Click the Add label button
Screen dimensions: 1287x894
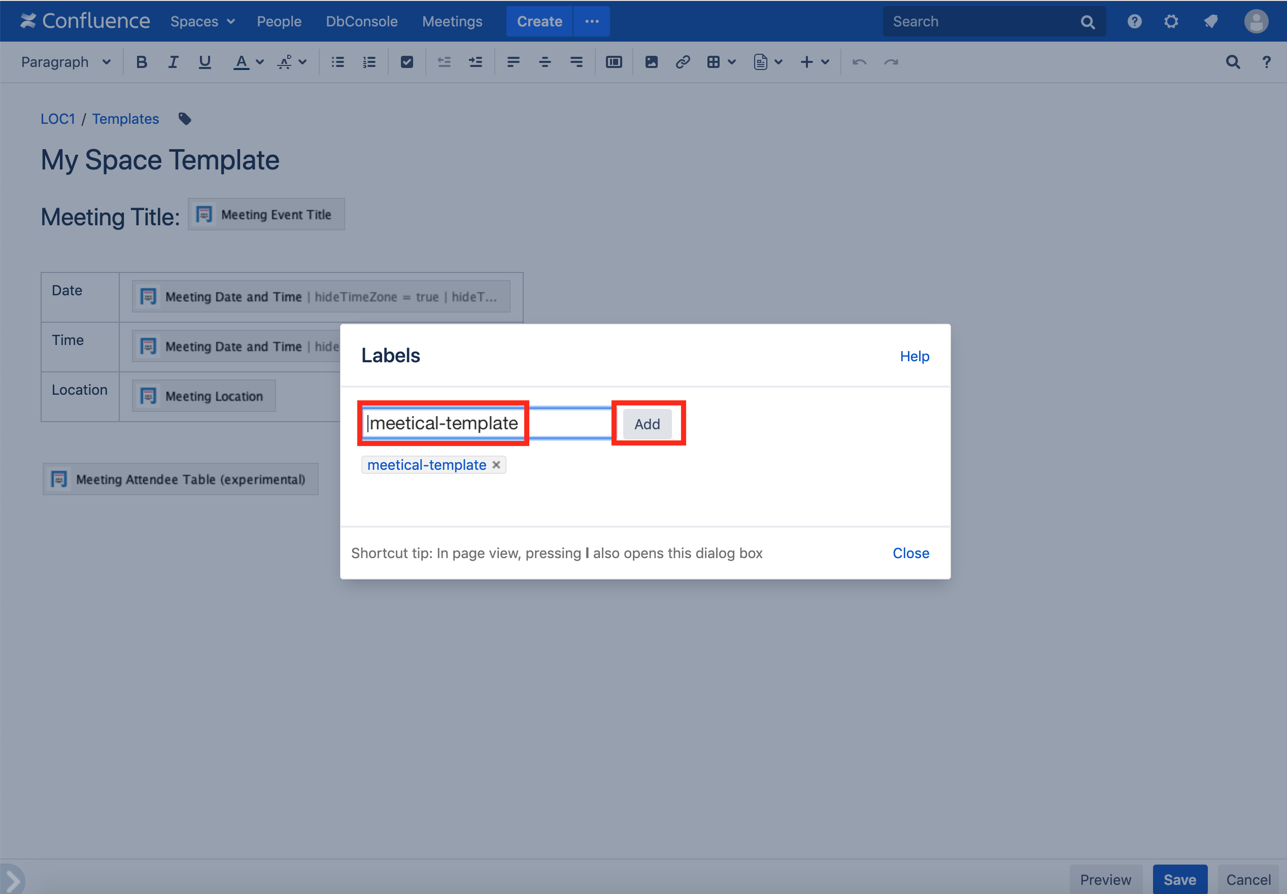[x=647, y=424]
